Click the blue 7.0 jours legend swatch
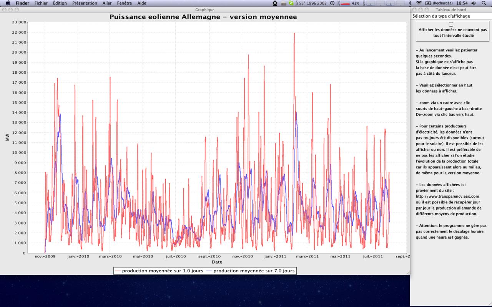This screenshot has width=492, height=307. pos(209,271)
